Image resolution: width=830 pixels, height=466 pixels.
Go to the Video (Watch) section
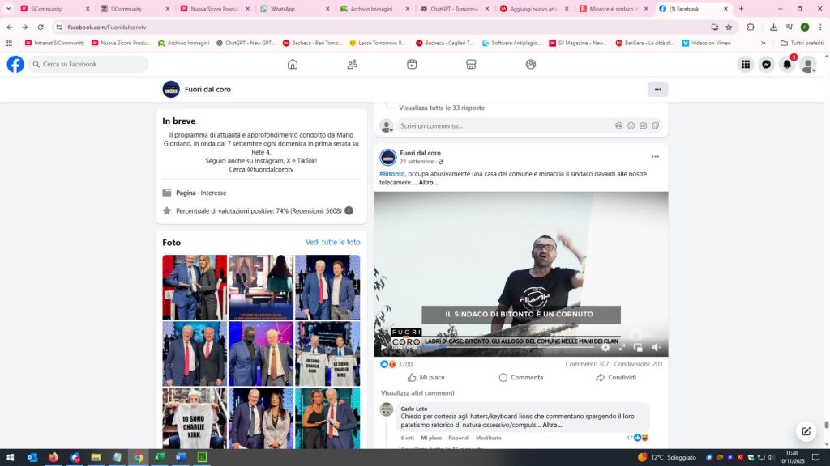pos(412,65)
